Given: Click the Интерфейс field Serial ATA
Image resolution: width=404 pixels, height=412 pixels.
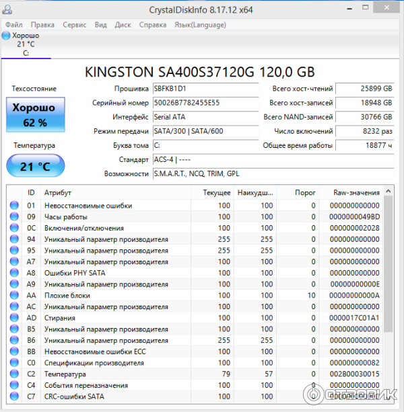Looking at the screenshot, I should click(206, 117).
